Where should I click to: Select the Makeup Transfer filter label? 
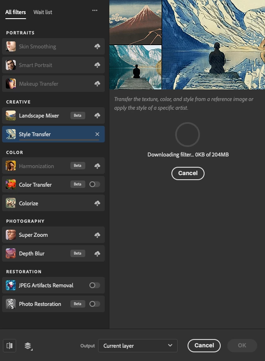[x=39, y=84]
